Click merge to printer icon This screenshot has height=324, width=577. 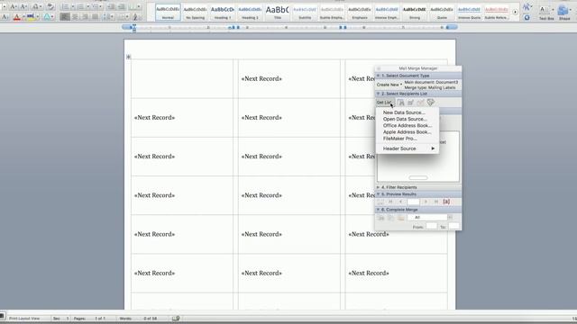[380, 218]
